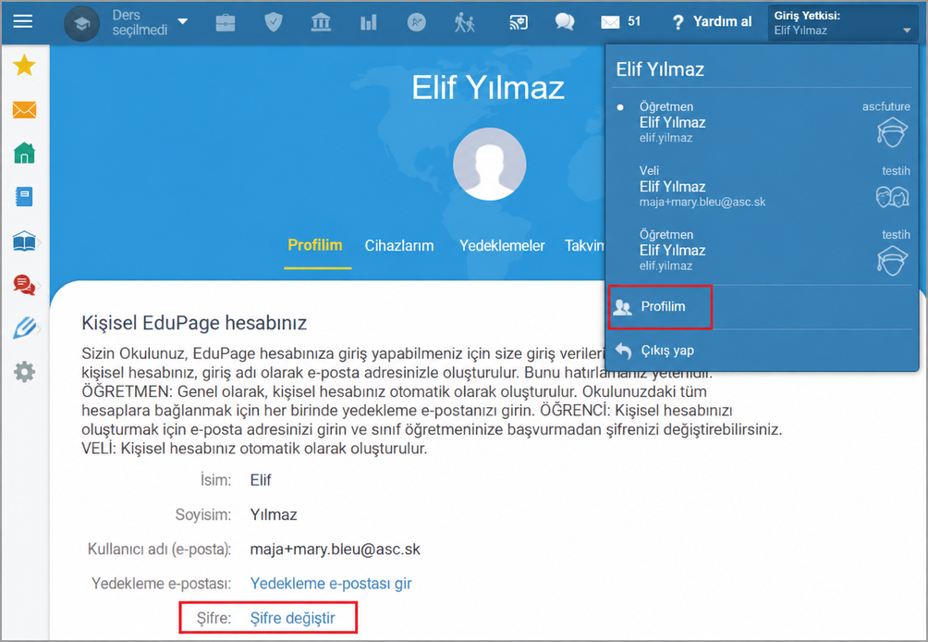
Task: Click the speech bubbles chat icon
Action: point(565,22)
